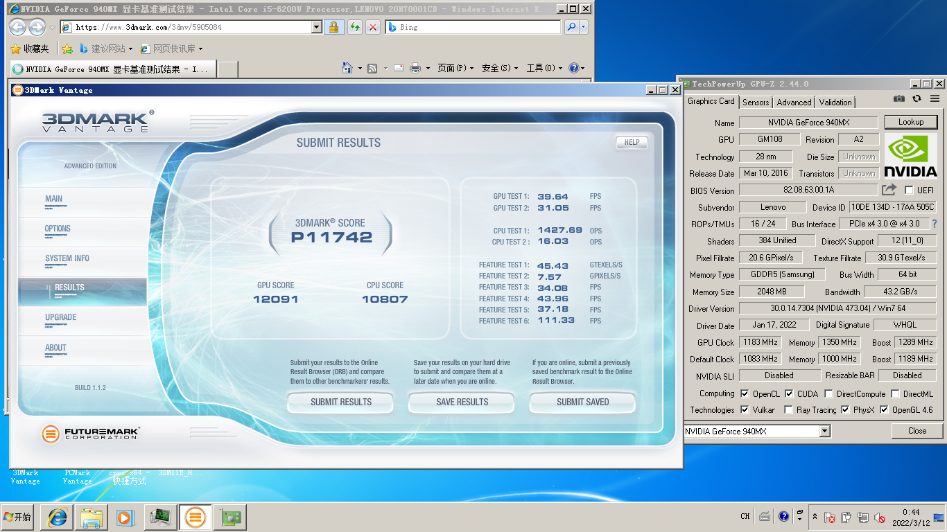Click the Bing search magnifier button
This screenshot has height=532, width=947.
(x=571, y=27)
